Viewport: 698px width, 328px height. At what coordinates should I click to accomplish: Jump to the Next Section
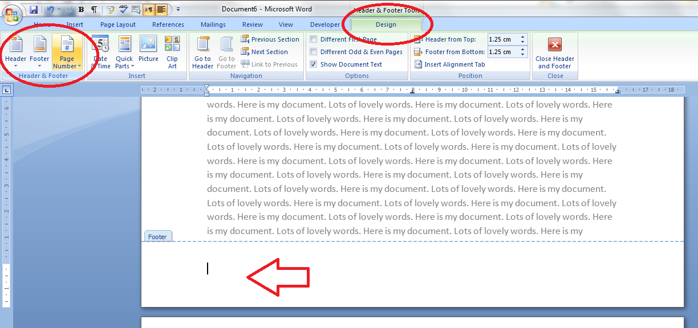click(270, 52)
